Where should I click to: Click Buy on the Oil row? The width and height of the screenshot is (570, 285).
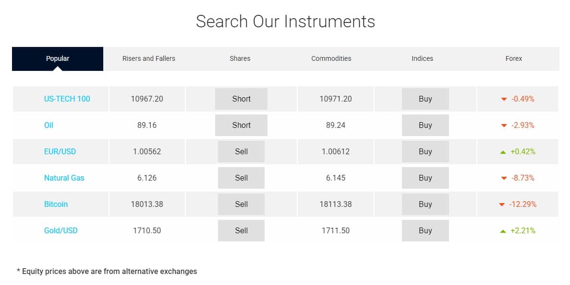pyautogui.click(x=425, y=125)
